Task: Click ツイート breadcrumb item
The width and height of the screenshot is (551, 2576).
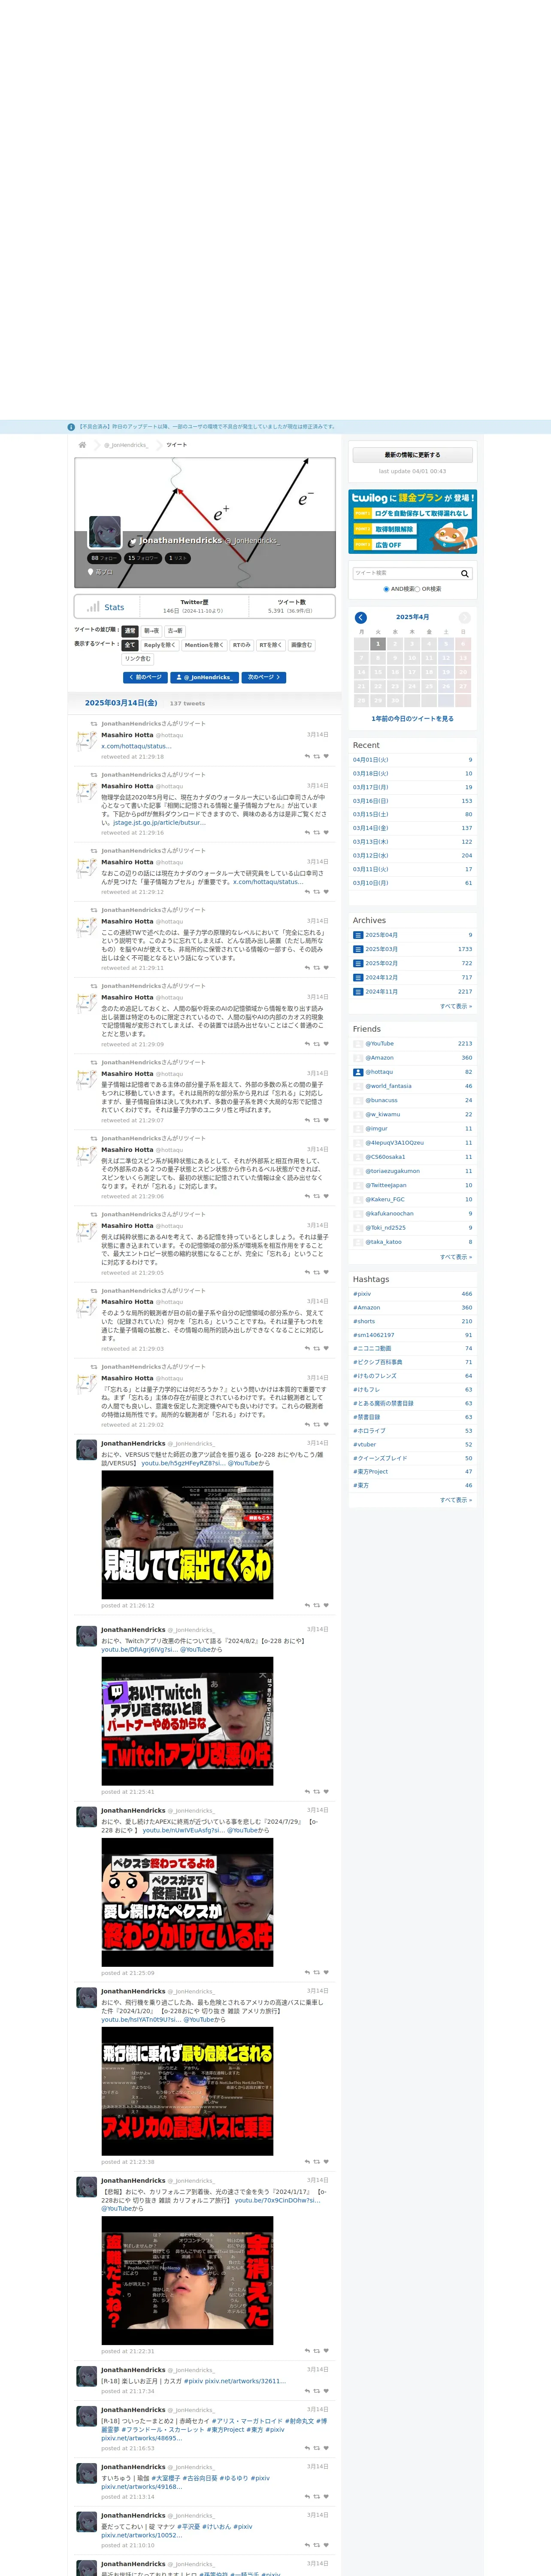Action: point(177,445)
